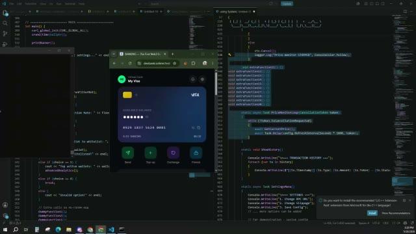
Task: Click Show Recommendations in the notification
Action: click(396, 213)
